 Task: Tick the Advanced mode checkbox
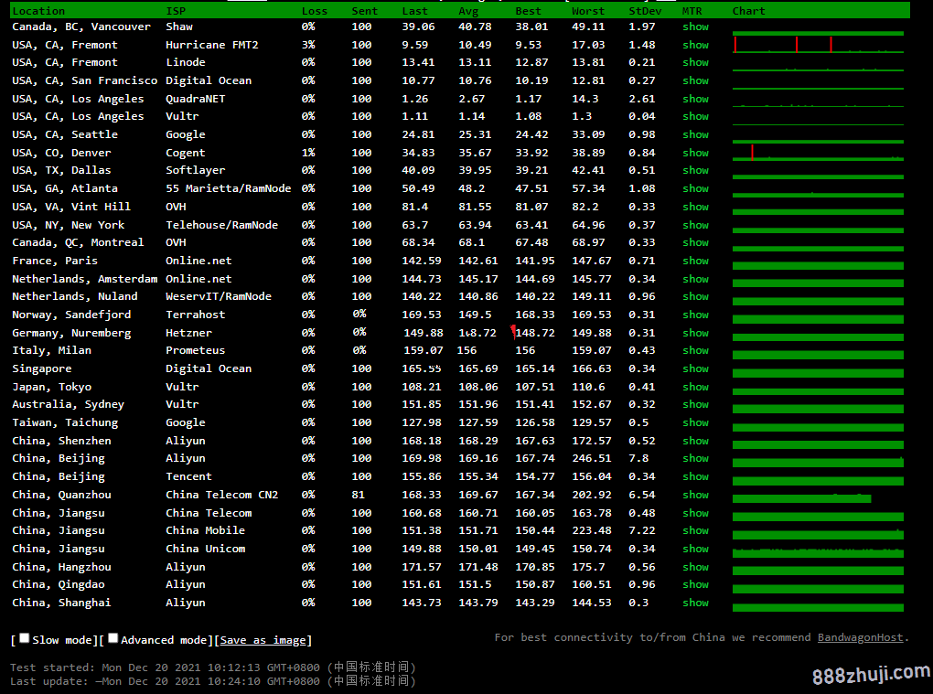click(x=113, y=638)
